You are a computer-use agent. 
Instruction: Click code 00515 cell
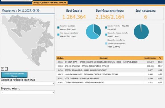tap(60, 62)
